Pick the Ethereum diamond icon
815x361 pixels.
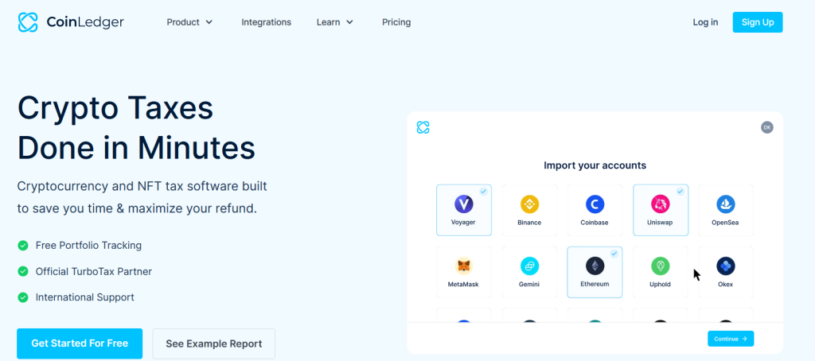595,266
